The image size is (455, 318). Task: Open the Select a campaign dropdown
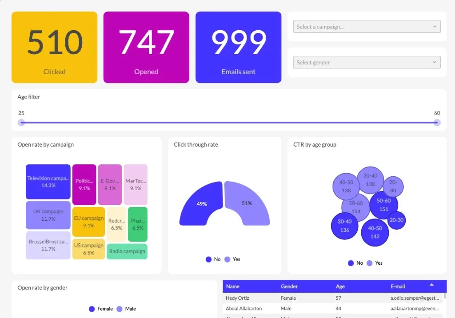(367, 26)
